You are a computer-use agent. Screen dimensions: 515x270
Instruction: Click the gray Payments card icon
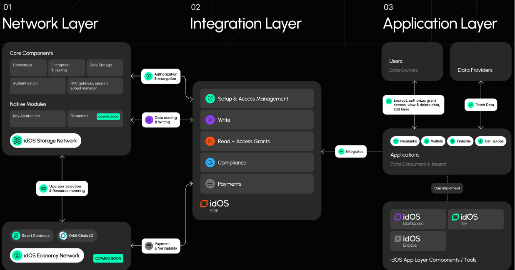tap(210, 184)
